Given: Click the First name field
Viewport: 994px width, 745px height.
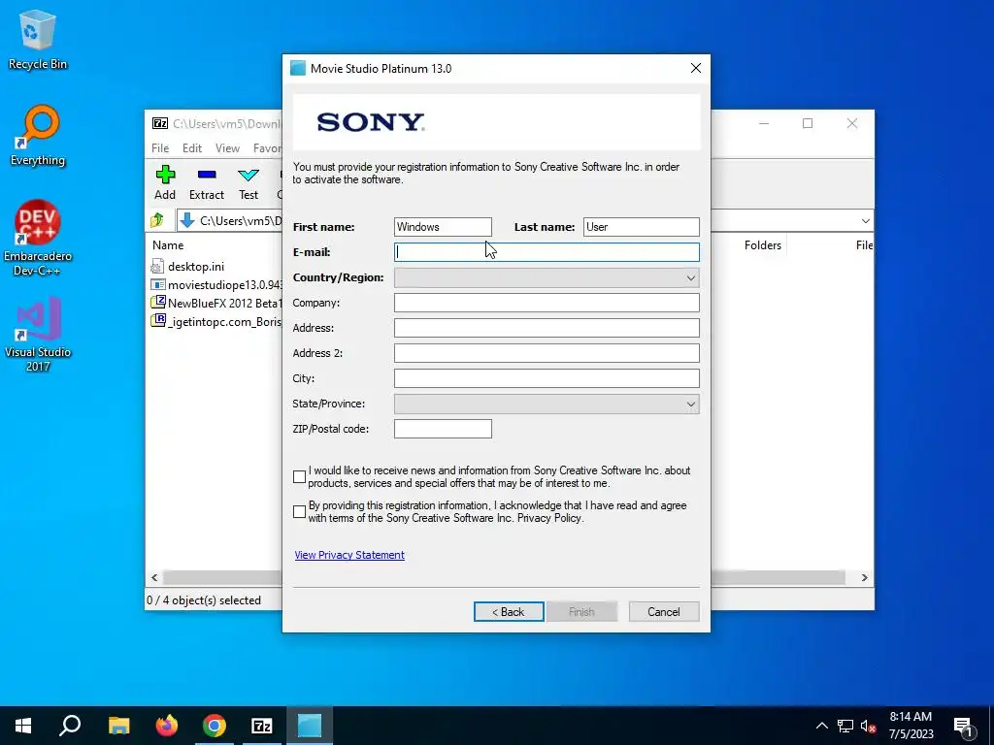Looking at the screenshot, I should click(x=443, y=227).
